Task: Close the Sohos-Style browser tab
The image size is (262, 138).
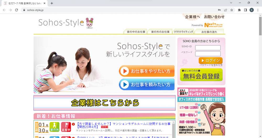Action: tap(45, 3)
